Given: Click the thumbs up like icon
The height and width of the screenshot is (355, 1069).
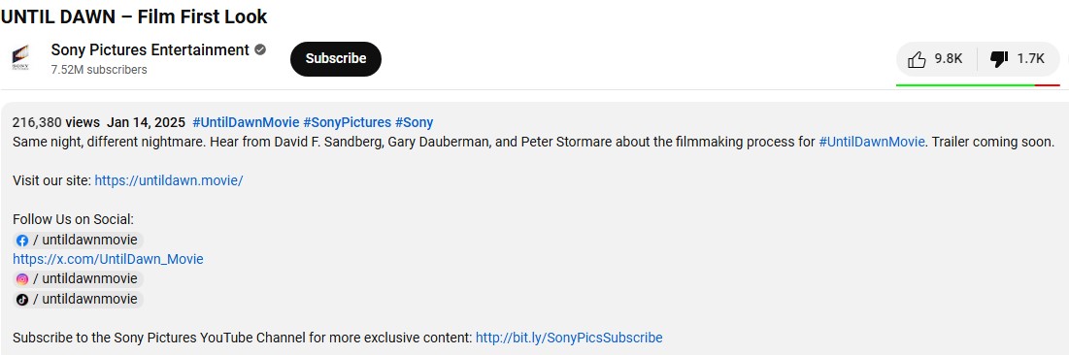Looking at the screenshot, I should coord(917,59).
